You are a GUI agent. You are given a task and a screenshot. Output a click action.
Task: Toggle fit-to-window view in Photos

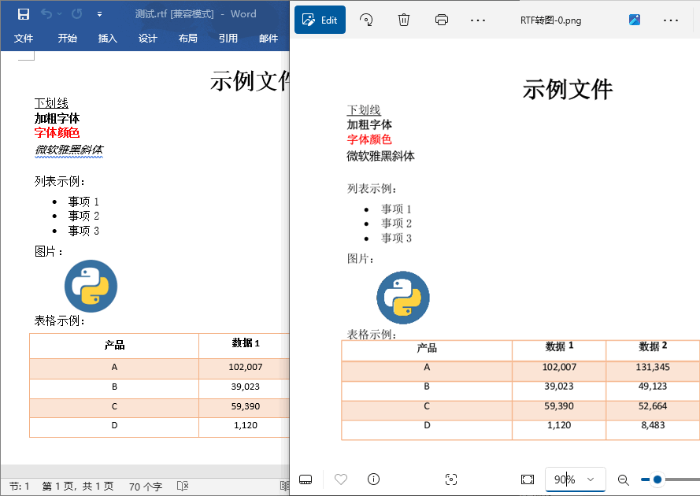click(x=528, y=479)
